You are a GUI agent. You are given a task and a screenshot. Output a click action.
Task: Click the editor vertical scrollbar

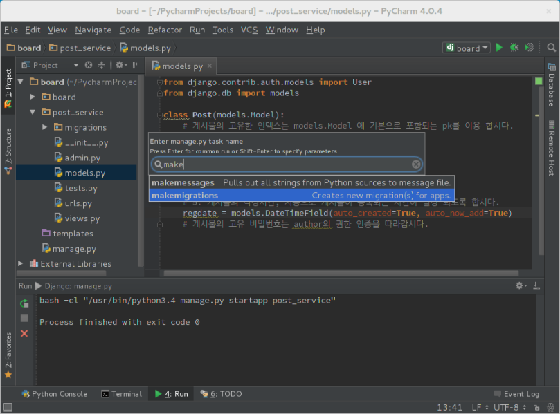coord(541,171)
